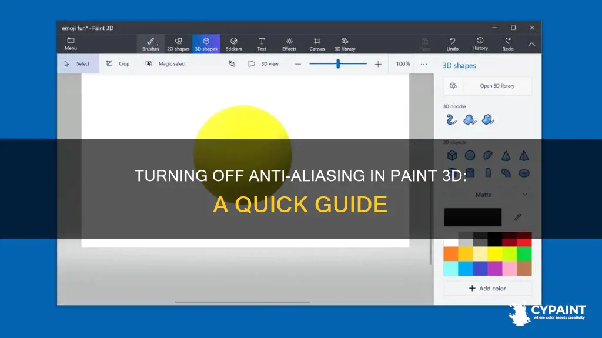Insert a 3D sphere object
Viewport: 602px width, 338px height.
470,156
